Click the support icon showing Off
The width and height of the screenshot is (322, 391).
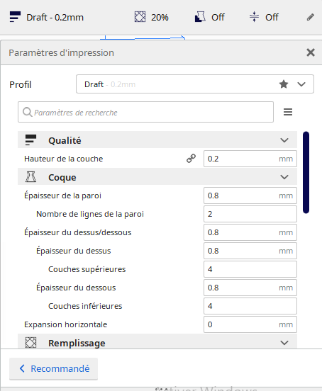[200, 17]
